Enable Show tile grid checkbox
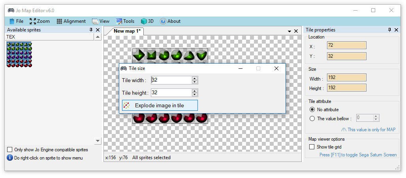The height and width of the screenshot is (178, 406). (x=312, y=147)
